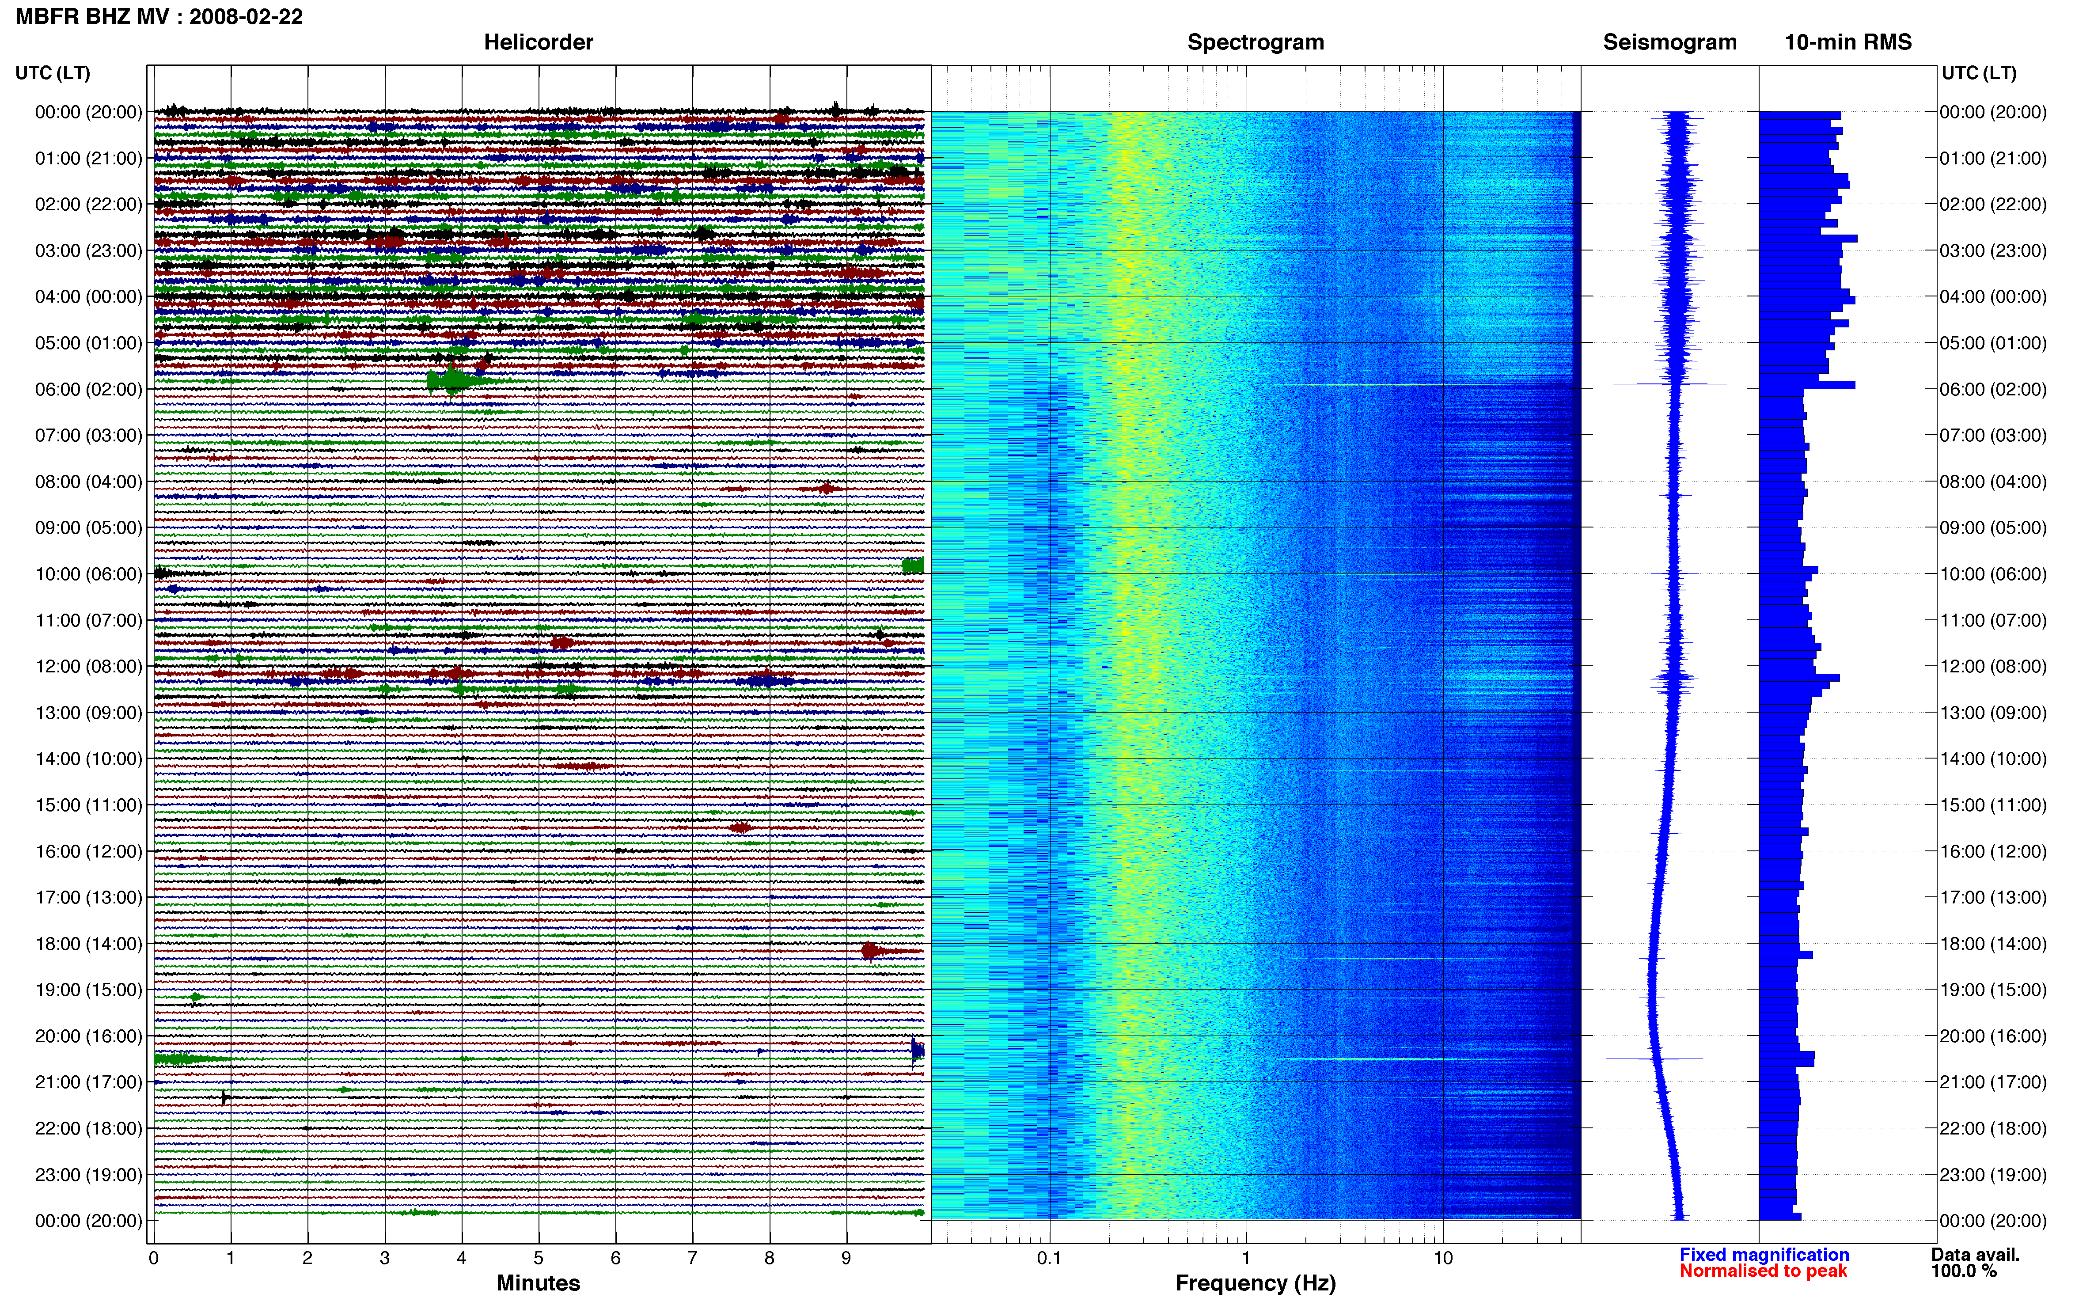Viewport: 2094px width, 1309px height.
Task: Click the 'Data avail.' label
Action: (x=1976, y=1255)
